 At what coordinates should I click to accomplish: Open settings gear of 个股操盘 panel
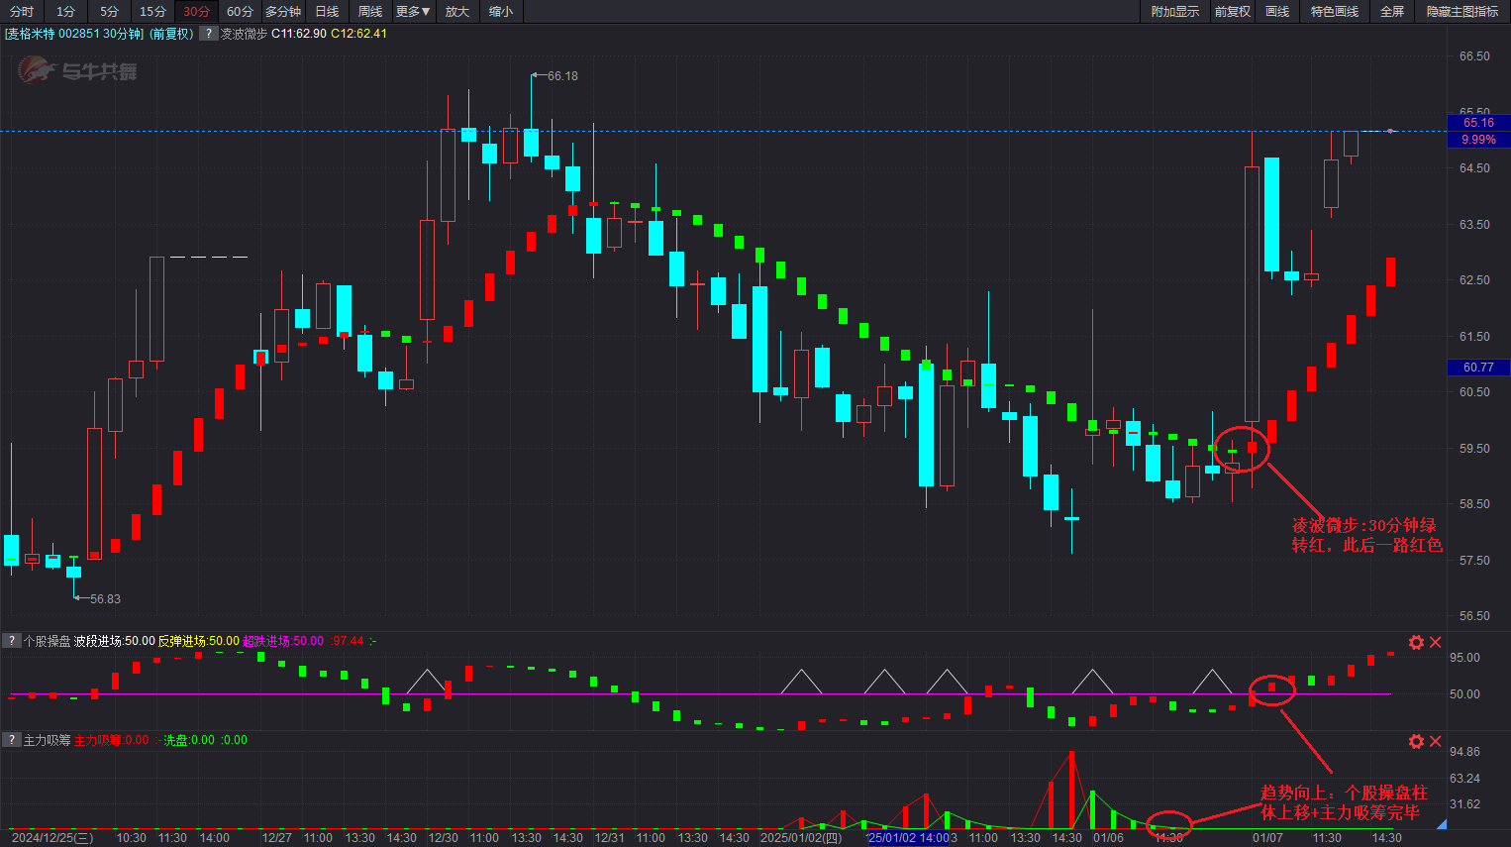tap(1416, 642)
